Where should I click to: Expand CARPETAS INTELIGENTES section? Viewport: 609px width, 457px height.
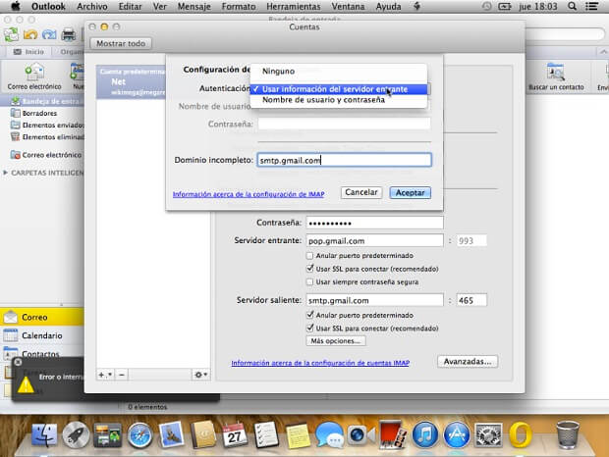tap(6, 173)
